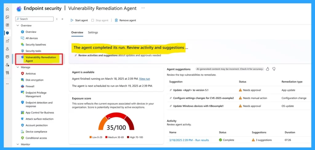Click Start agent button
315x150 pixels.
79,20
